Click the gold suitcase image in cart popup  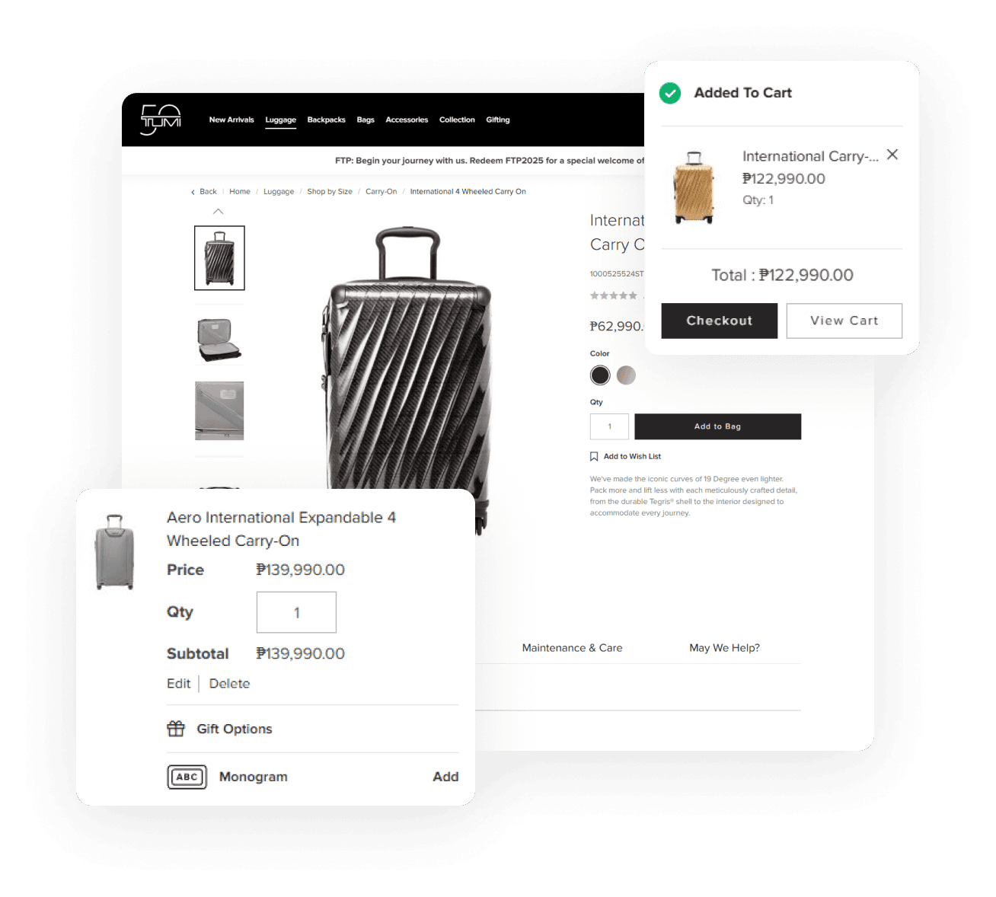[694, 188]
